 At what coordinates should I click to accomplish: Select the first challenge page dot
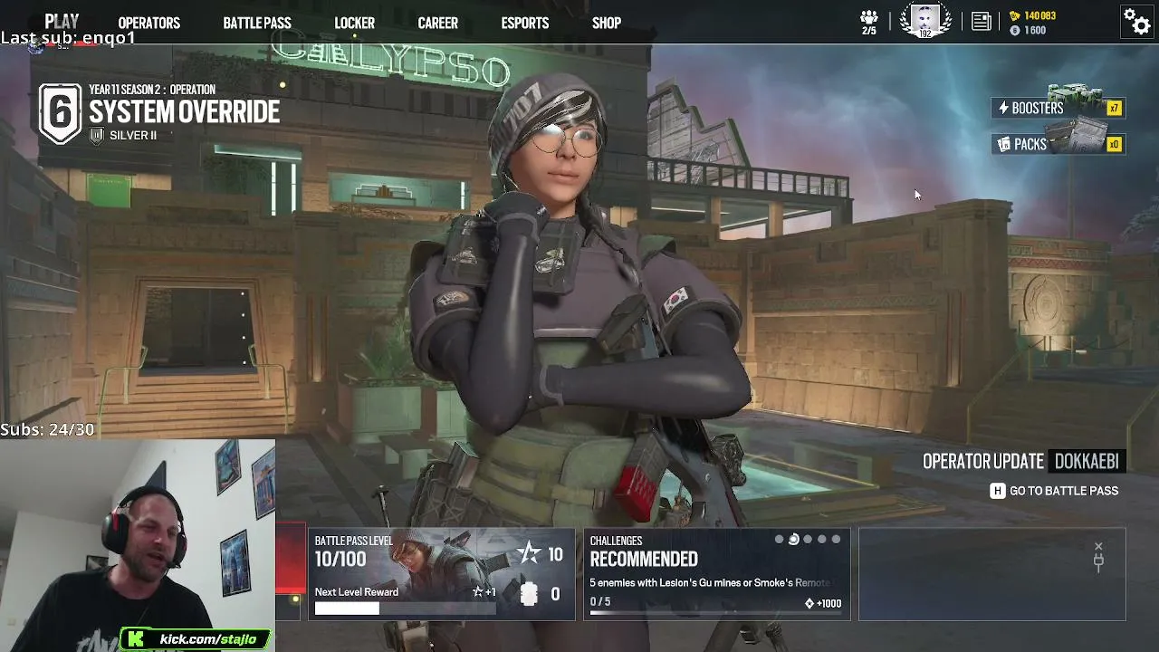779,540
